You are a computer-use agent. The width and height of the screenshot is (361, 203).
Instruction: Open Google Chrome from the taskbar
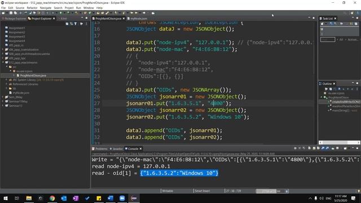(x=52, y=198)
